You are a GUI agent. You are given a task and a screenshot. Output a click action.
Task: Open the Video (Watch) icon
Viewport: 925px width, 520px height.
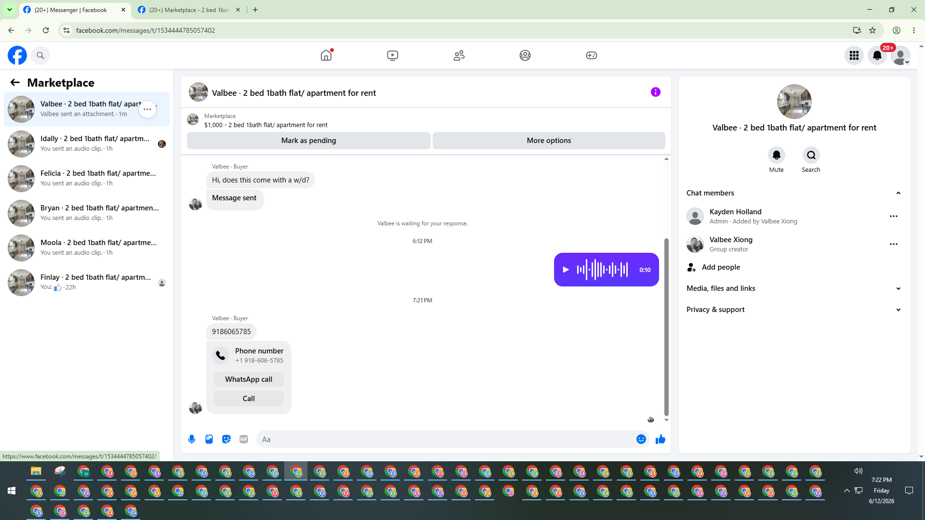point(393,55)
